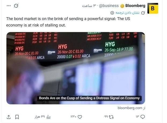This screenshot has height=123, width=167.
Task: Click the gold verified badge
Action: tap(122, 6)
